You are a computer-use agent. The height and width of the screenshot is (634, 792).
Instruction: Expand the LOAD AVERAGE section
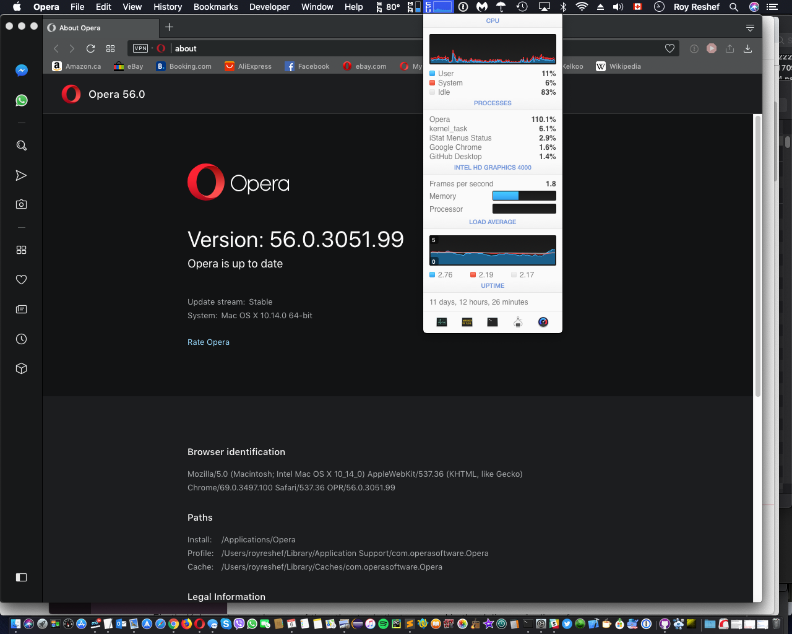coord(492,222)
